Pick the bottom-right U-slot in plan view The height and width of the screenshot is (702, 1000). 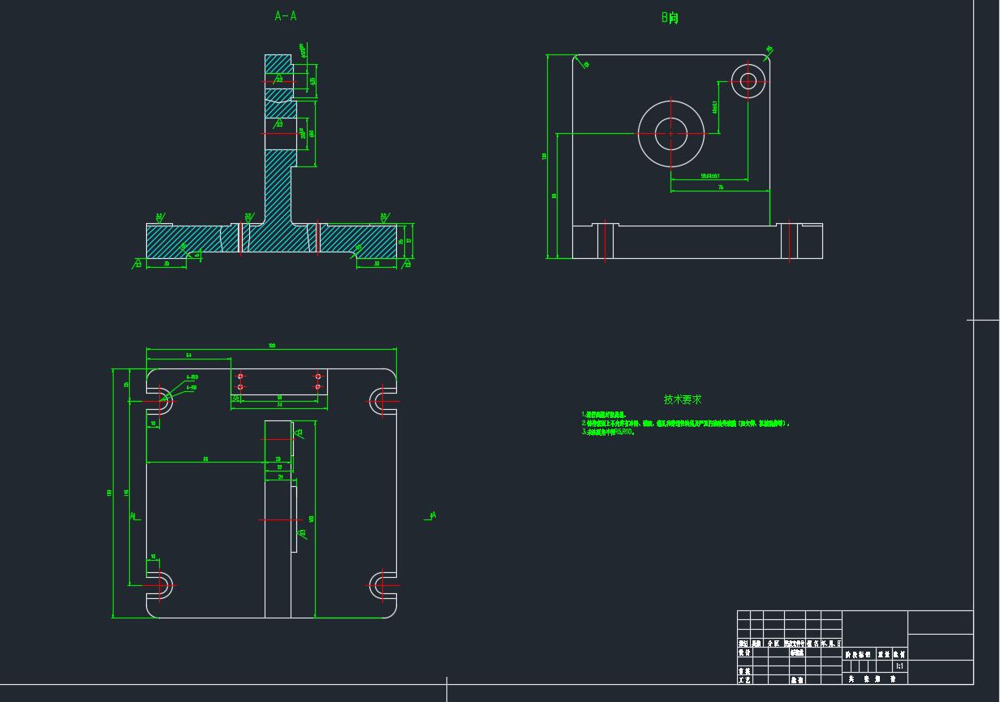pyautogui.click(x=380, y=584)
